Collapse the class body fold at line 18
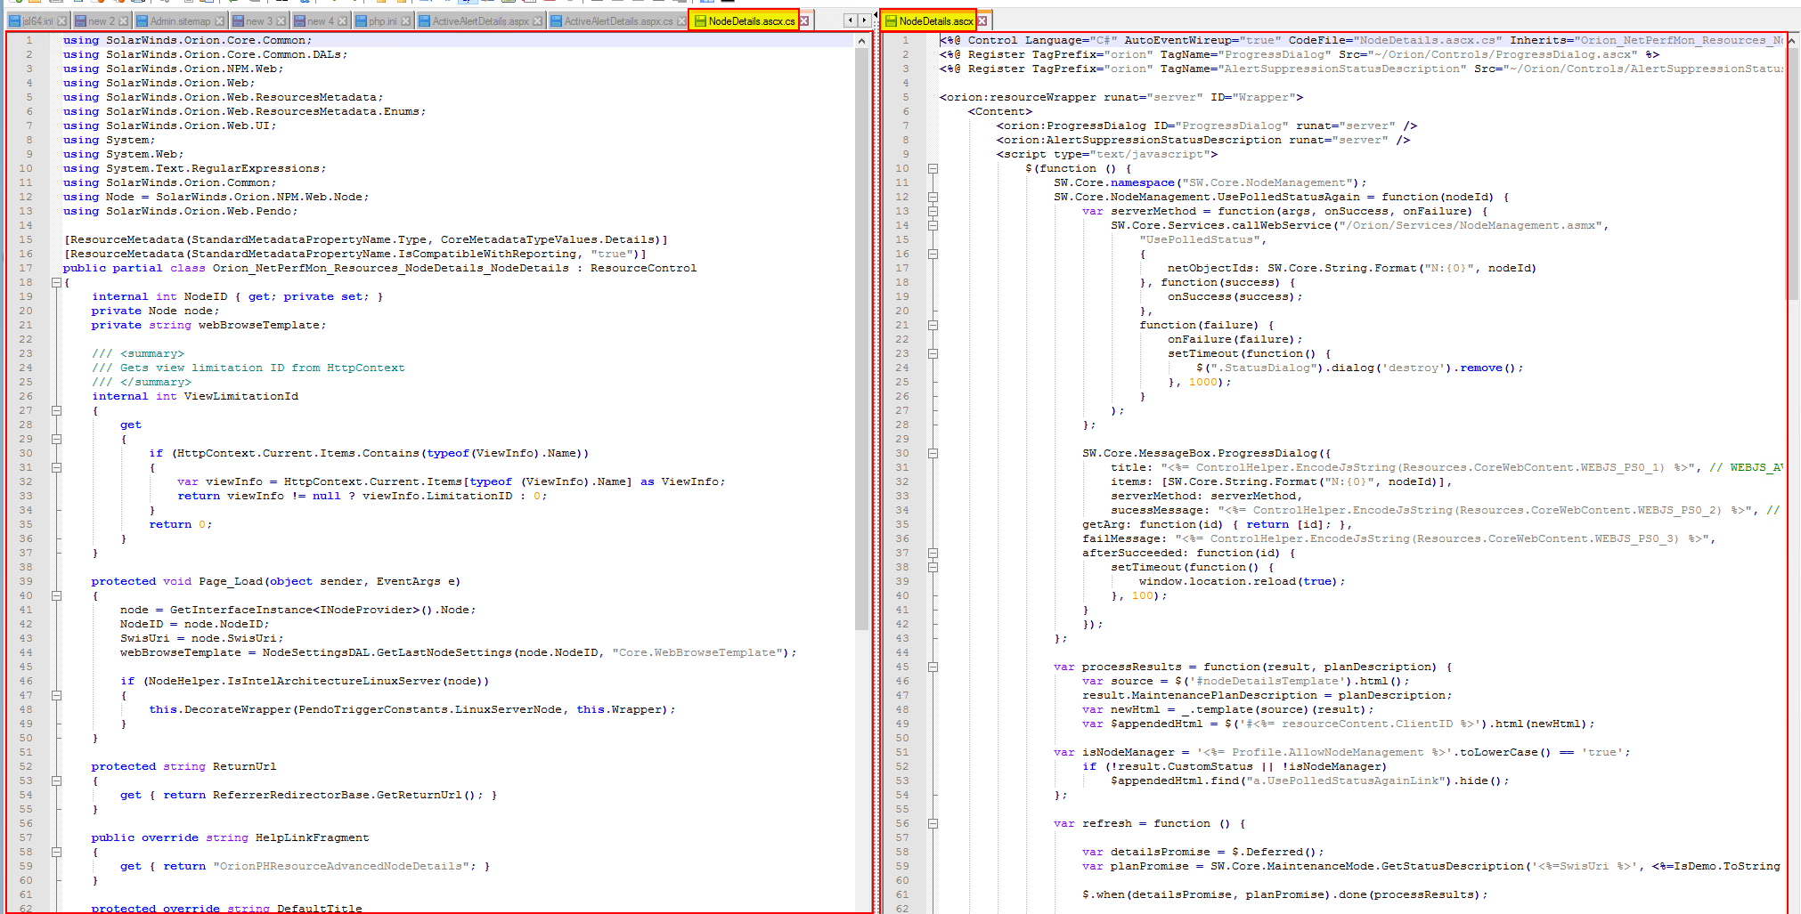Viewport: 1801px width, 914px height. [x=56, y=283]
